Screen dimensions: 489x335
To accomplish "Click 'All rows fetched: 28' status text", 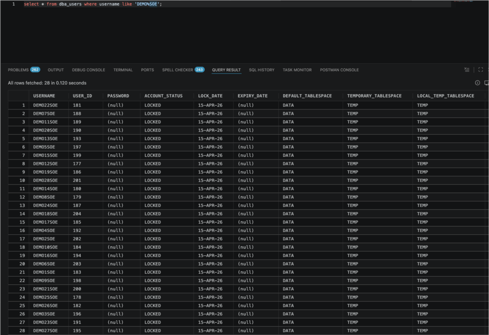I will (x=47, y=83).
